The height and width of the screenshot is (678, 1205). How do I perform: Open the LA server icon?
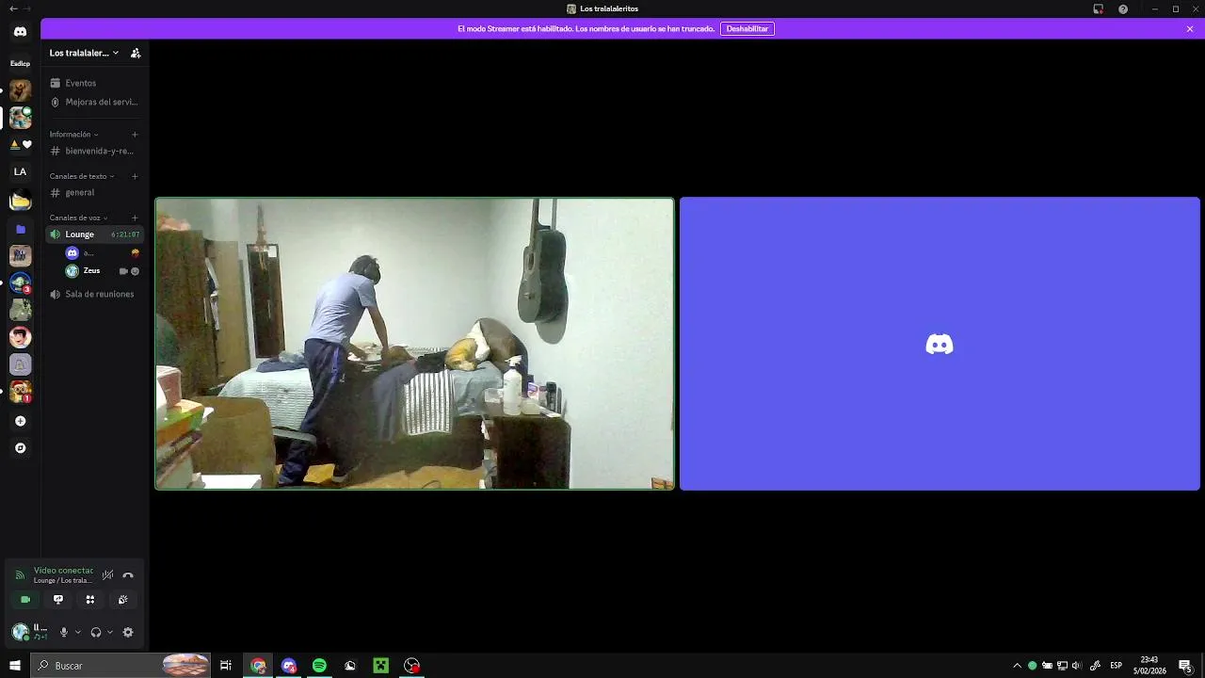pyautogui.click(x=20, y=171)
